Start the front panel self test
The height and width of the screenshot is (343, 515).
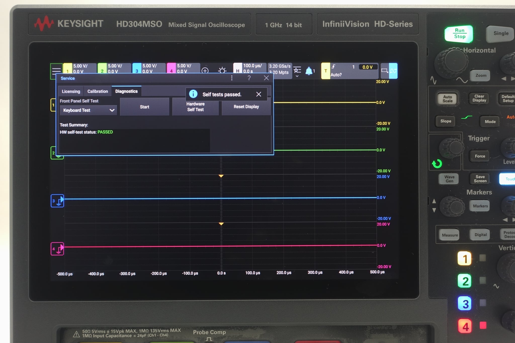click(145, 107)
